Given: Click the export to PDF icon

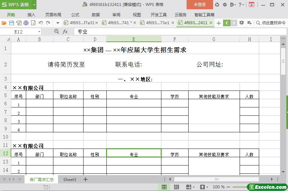Looking at the screenshot, I should 19,23.
